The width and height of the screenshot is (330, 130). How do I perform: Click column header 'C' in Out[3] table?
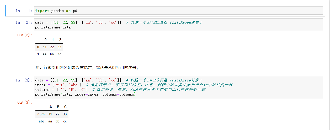[65, 107]
